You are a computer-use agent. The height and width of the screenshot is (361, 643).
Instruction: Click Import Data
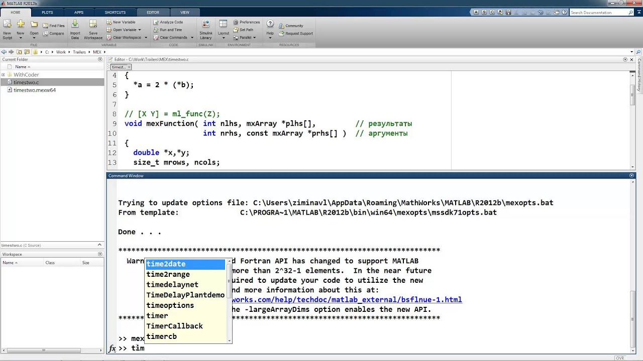coord(75,30)
